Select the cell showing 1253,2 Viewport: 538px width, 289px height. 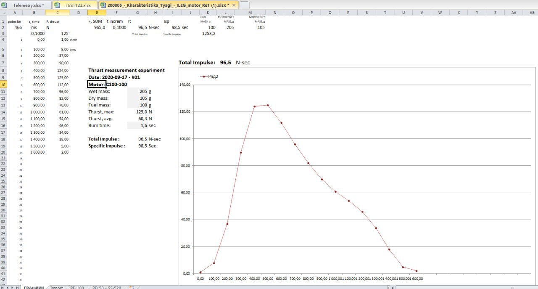tap(208, 33)
